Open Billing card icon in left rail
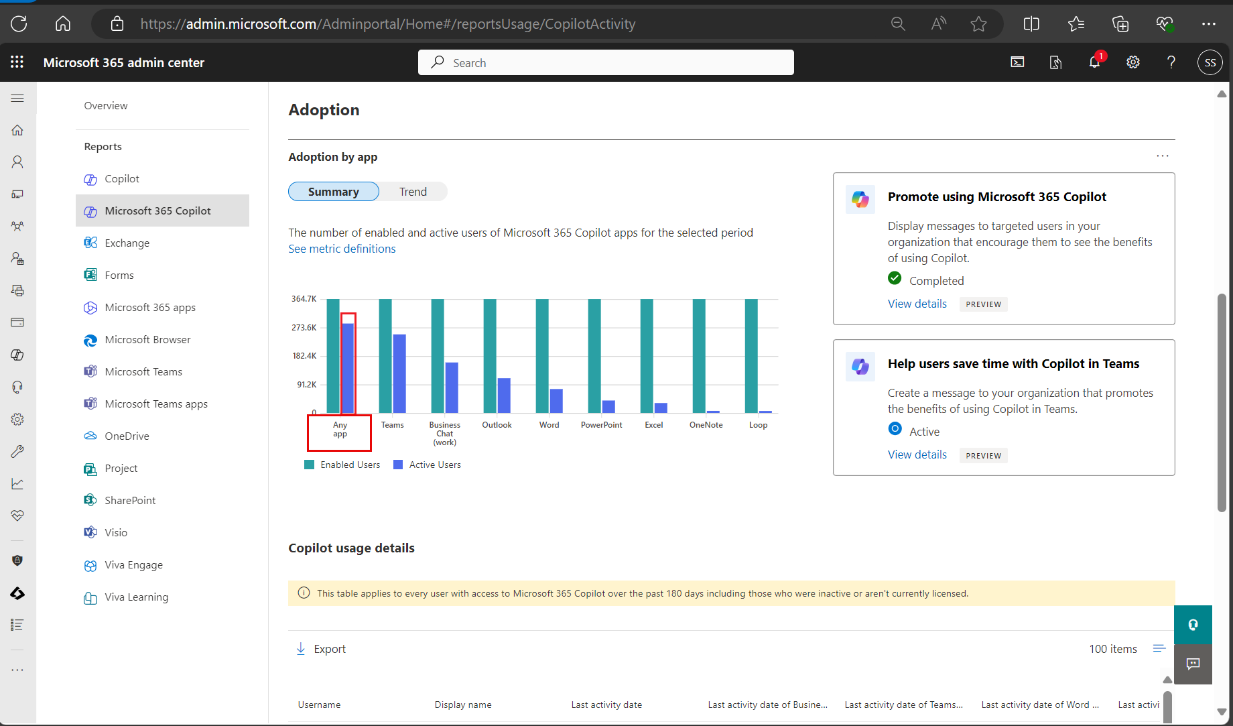The height and width of the screenshot is (726, 1233). 17,322
